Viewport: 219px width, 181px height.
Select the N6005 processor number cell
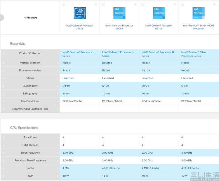[x=198, y=71]
